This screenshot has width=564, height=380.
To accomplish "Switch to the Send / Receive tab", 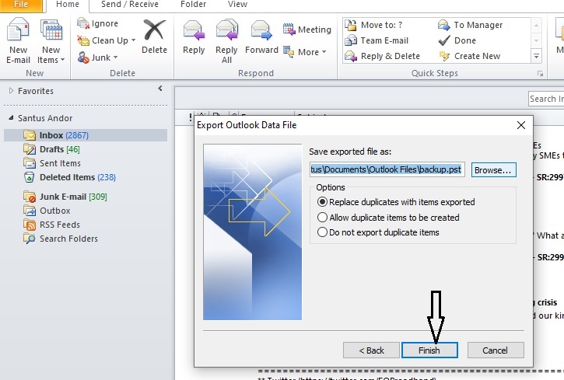I will tap(130, 5).
